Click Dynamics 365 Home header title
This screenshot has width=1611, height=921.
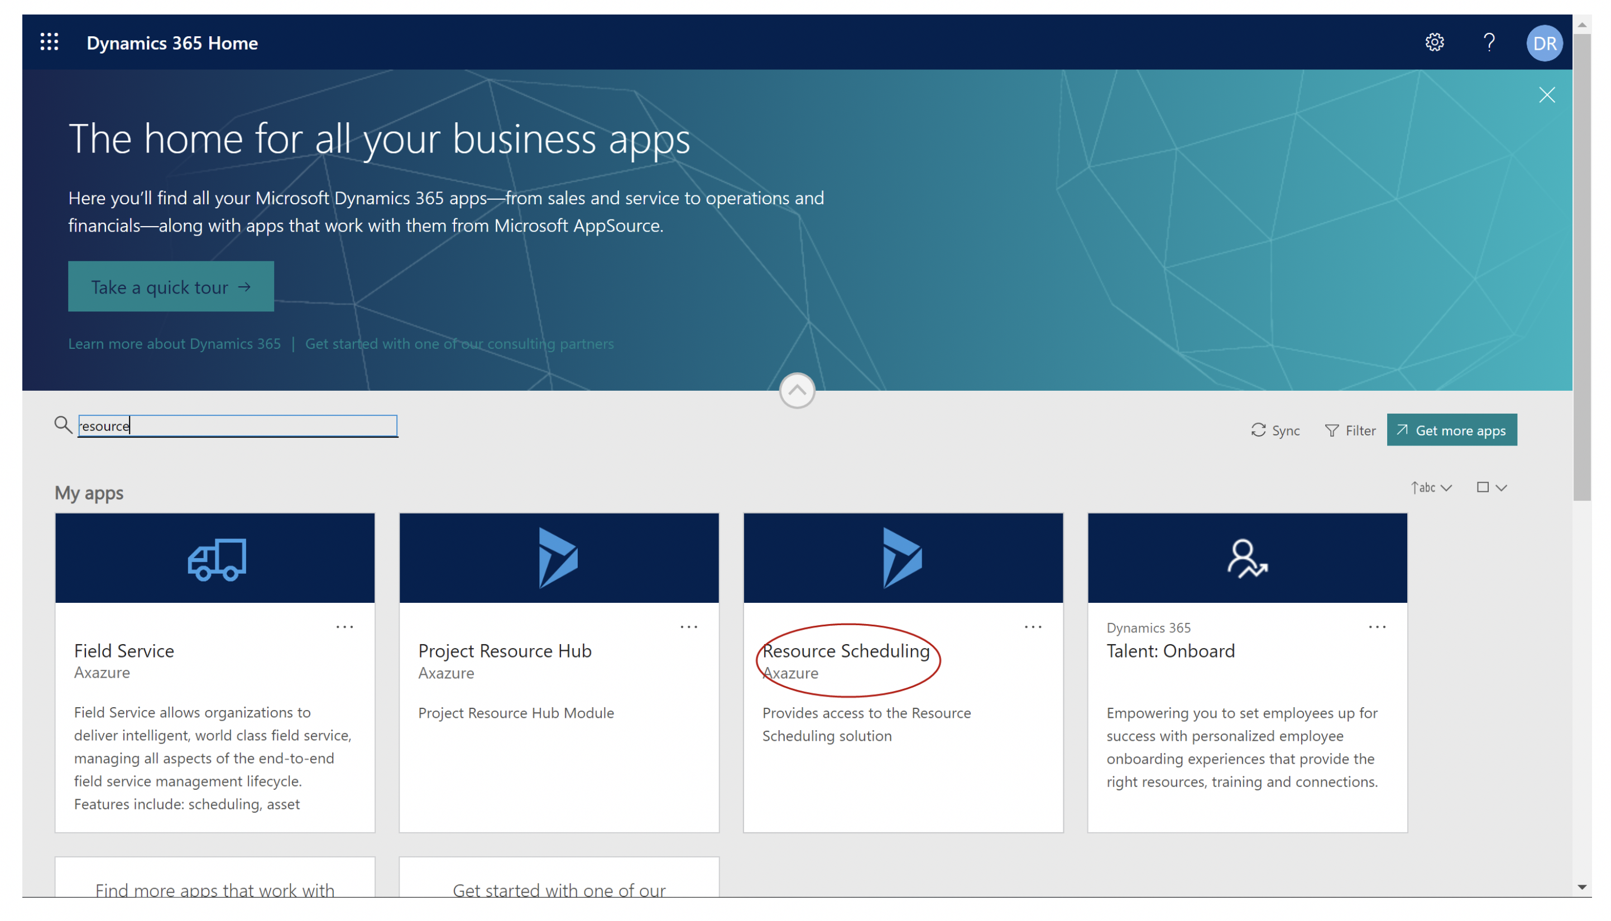coord(172,43)
